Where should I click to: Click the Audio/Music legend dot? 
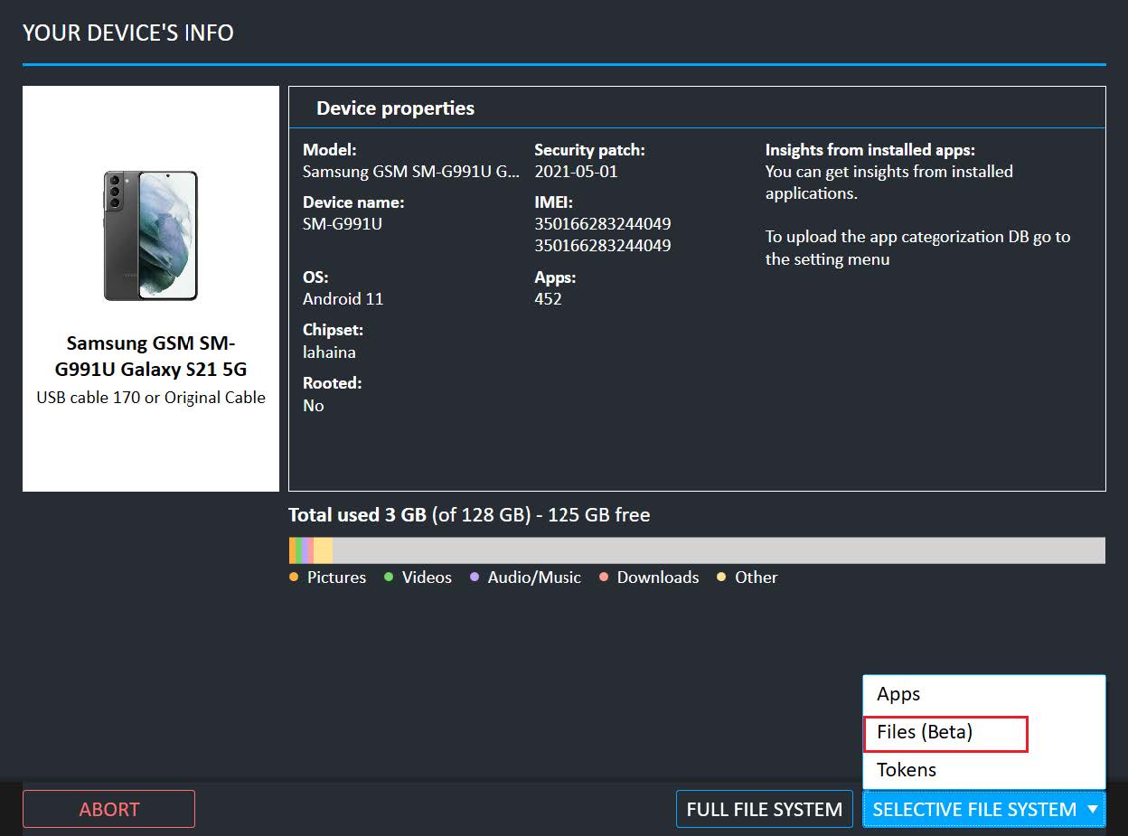[475, 577]
